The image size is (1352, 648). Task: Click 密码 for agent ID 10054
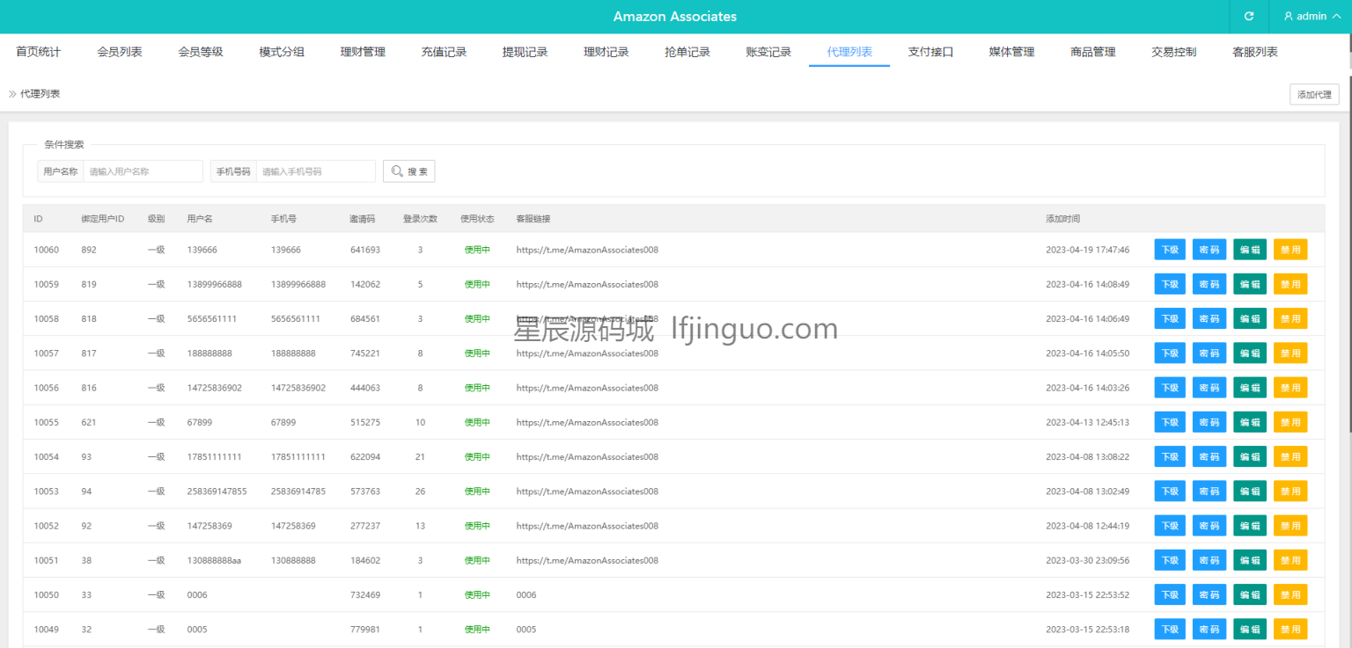point(1209,456)
